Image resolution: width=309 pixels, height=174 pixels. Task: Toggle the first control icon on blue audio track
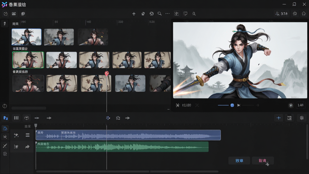pos(16,135)
